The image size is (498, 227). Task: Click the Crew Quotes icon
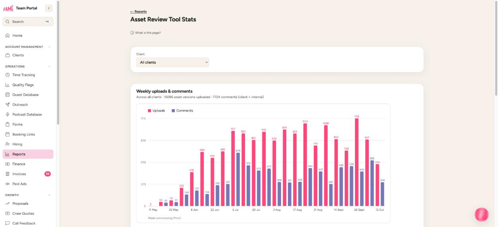8,214
